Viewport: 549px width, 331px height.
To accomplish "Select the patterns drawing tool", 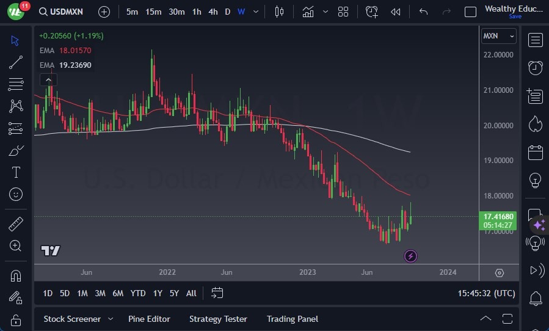I will [x=16, y=106].
